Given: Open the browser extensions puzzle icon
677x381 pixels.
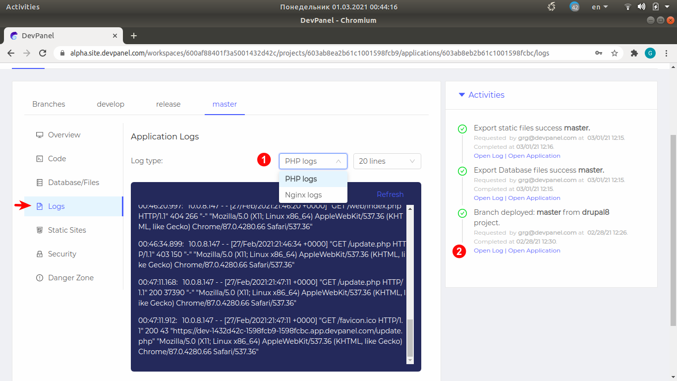Looking at the screenshot, I should pyautogui.click(x=634, y=53).
